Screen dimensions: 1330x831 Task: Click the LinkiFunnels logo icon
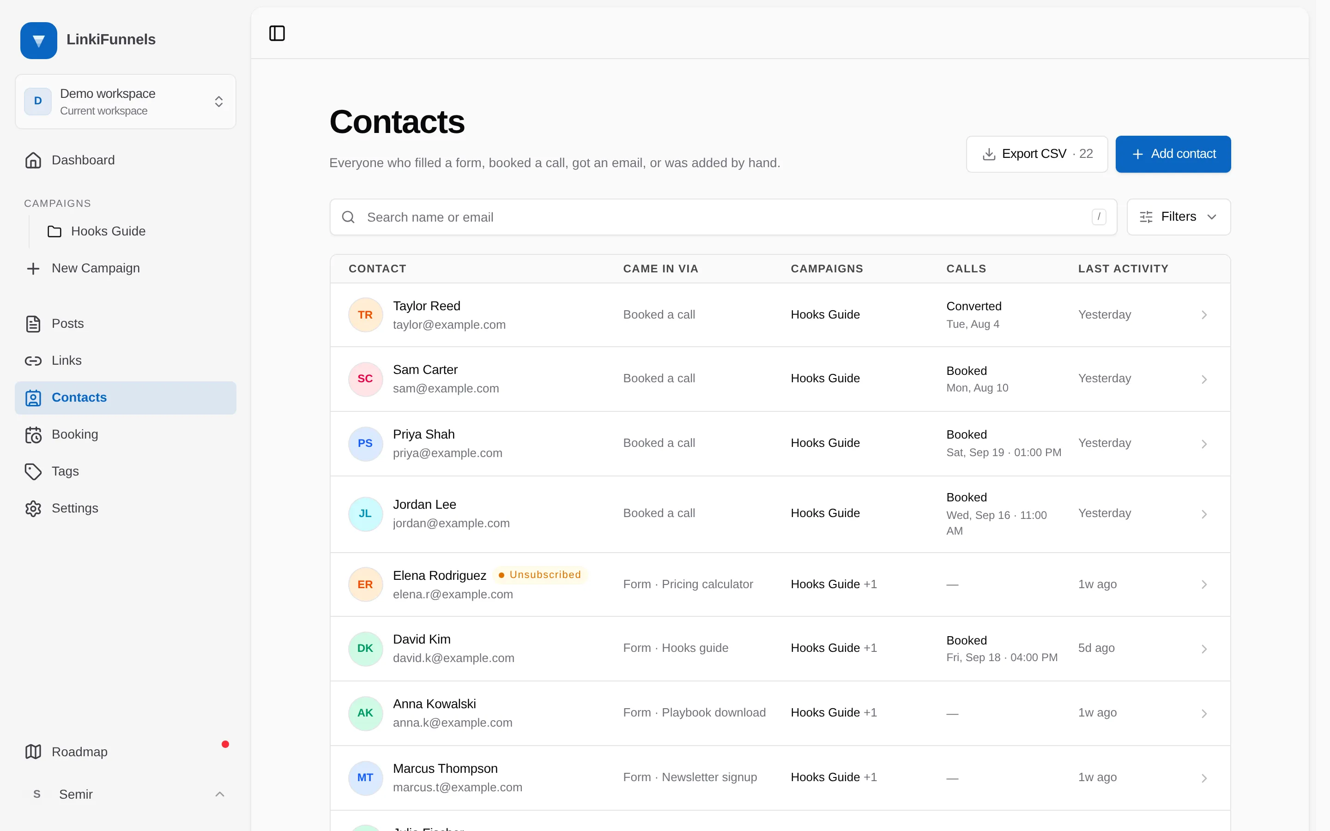tap(38, 40)
